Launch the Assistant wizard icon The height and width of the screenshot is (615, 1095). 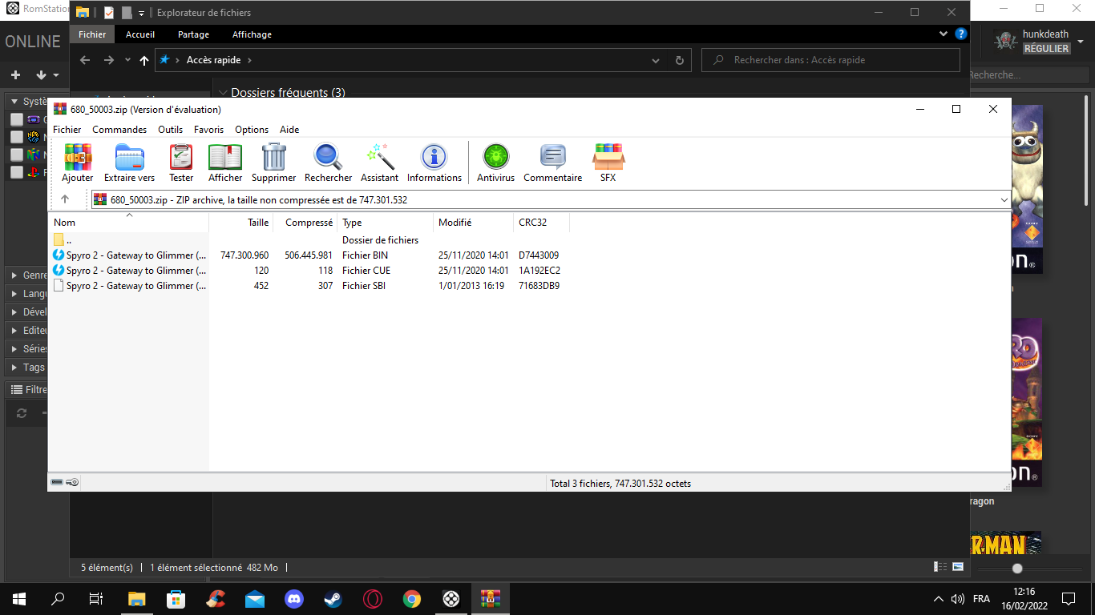click(x=379, y=163)
